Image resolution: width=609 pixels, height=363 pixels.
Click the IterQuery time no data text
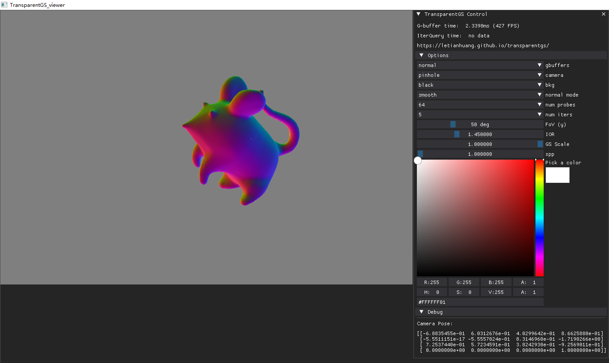[x=453, y=36]
